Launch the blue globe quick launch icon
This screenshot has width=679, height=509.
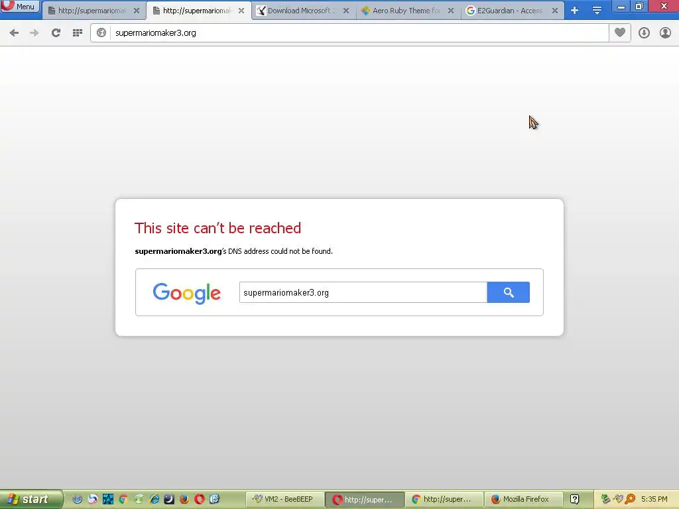(x=77, y=499)
